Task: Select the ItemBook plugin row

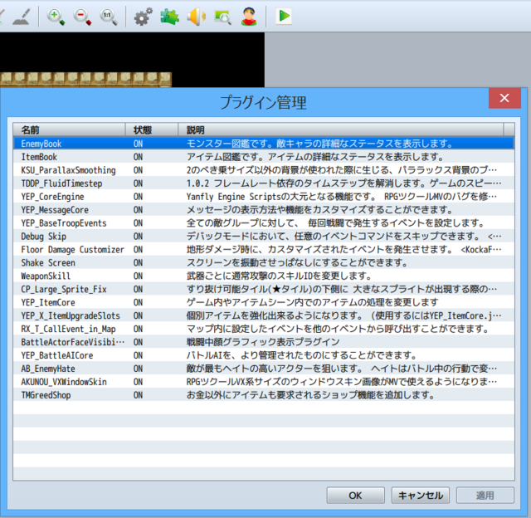Action: click(264, 157)
